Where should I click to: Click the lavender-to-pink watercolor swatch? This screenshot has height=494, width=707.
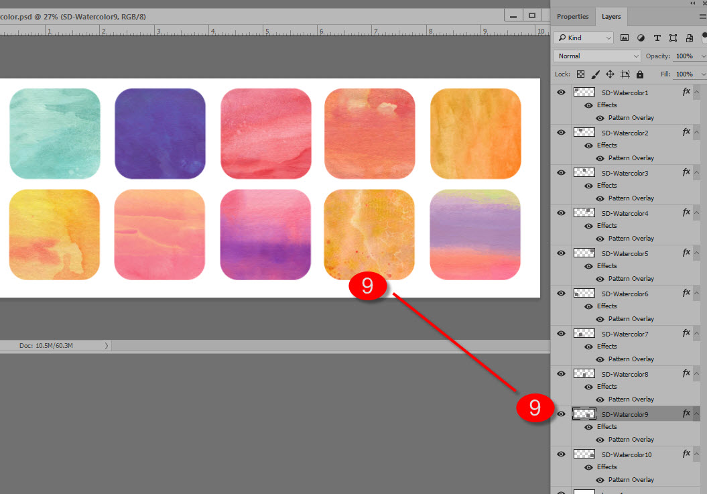[x=475, y=235]
